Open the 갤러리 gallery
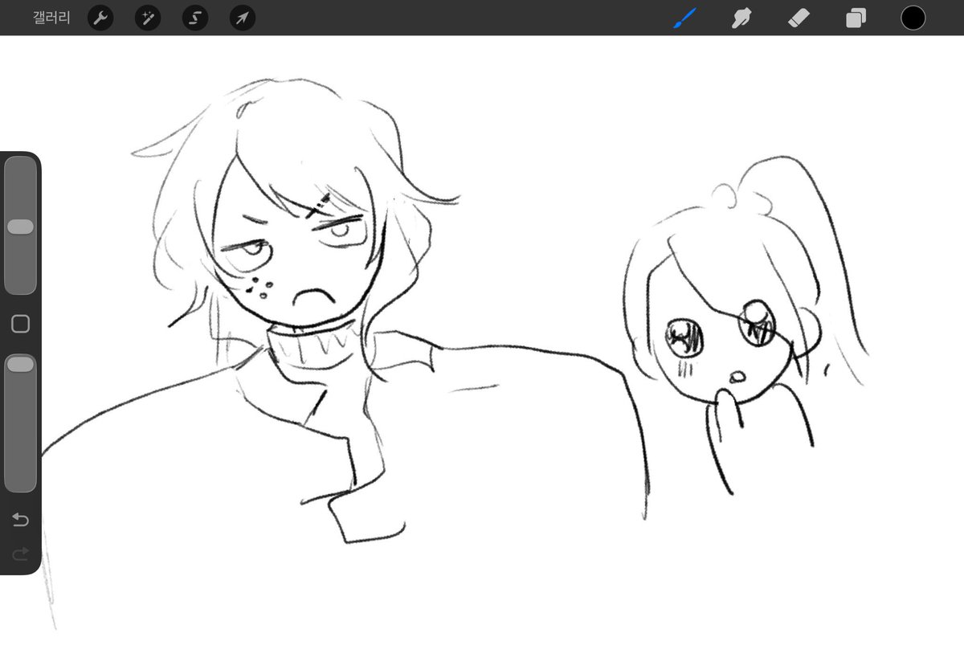 click(51, 18)
